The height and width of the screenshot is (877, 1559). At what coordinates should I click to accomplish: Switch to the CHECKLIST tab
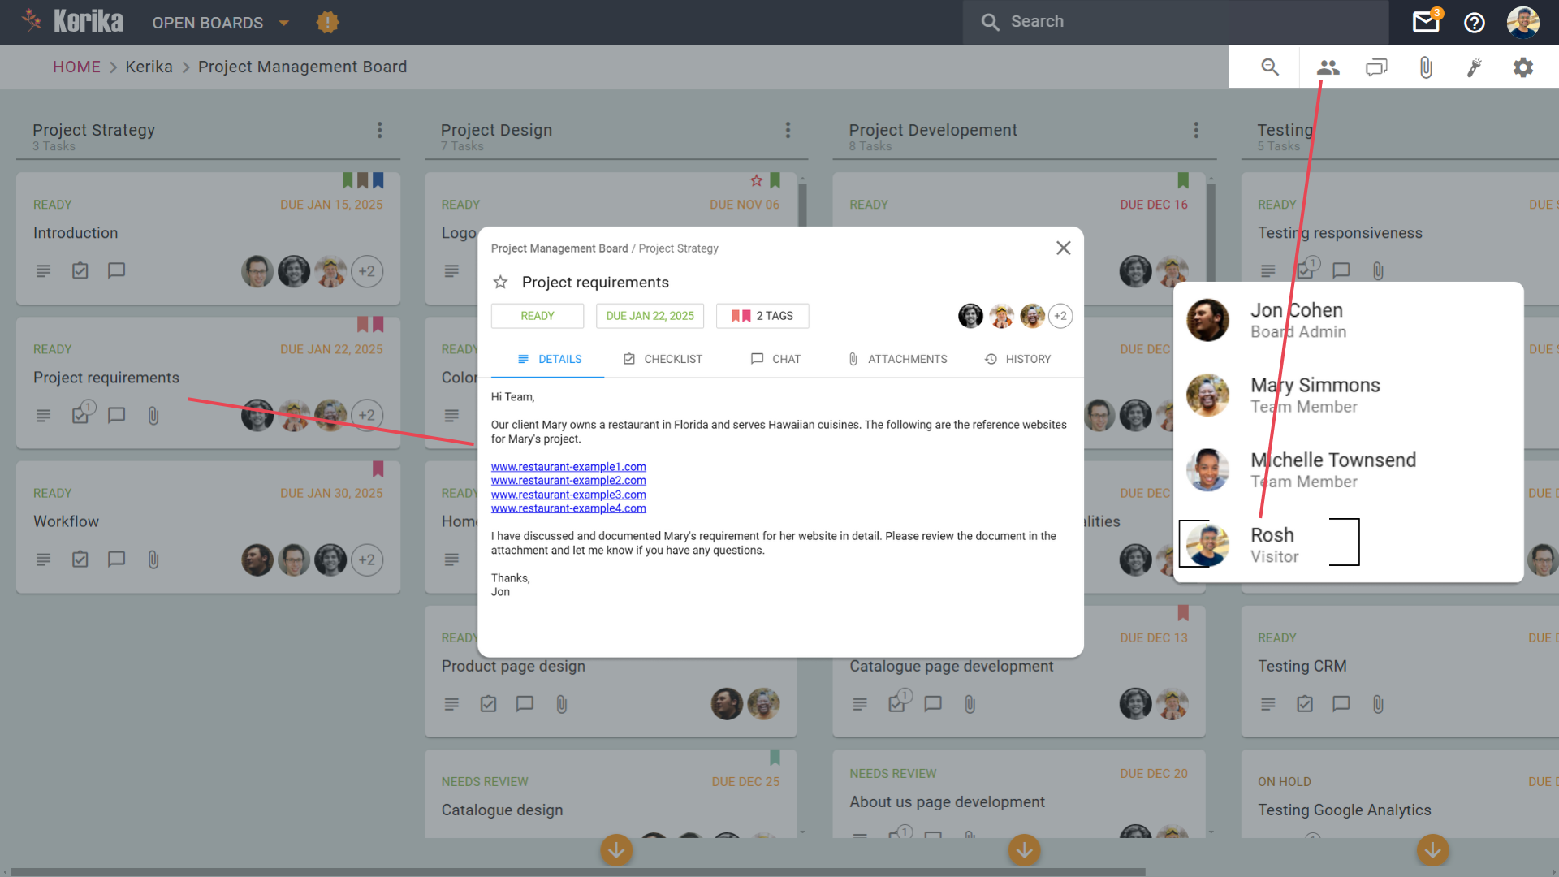click(663, 359)
